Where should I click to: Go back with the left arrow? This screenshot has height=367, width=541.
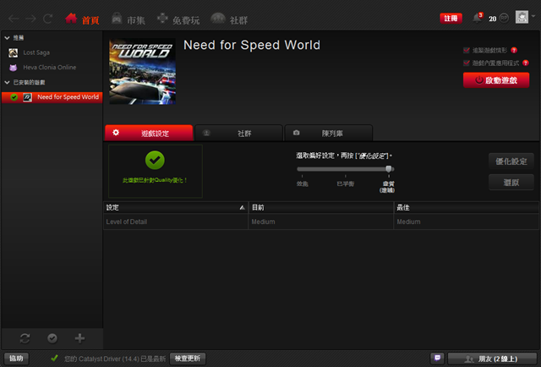coord(14,19)
